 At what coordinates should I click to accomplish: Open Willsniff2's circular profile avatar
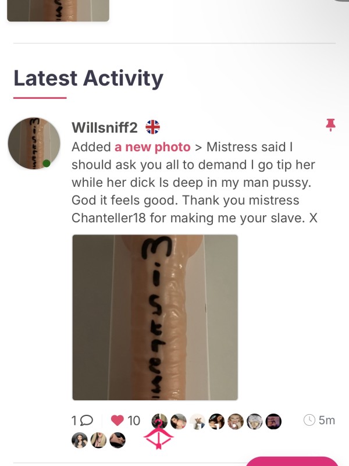click(34, 144)
